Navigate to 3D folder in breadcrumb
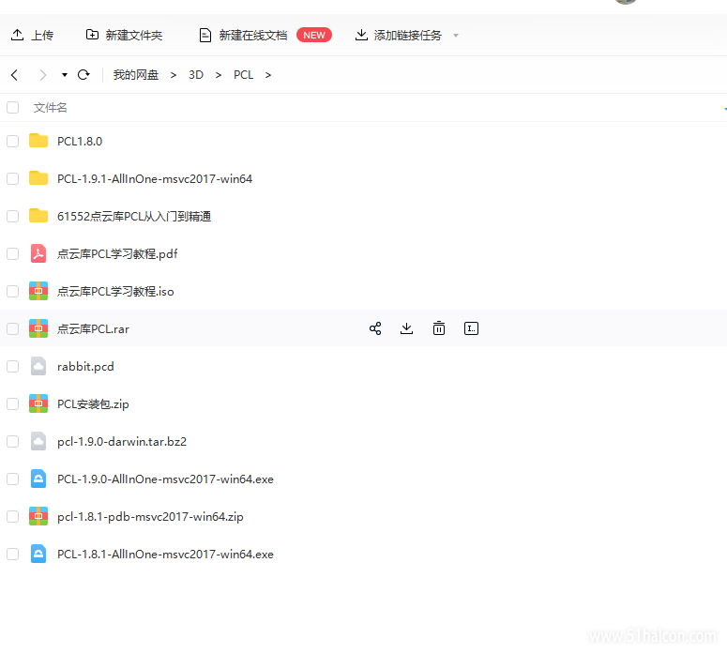Screen dimensions: 727x654 click(x=196, y=75)
